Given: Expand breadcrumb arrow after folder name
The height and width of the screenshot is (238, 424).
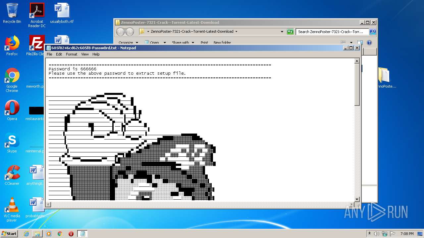Looking at the screenshot, I should point(236,32).
